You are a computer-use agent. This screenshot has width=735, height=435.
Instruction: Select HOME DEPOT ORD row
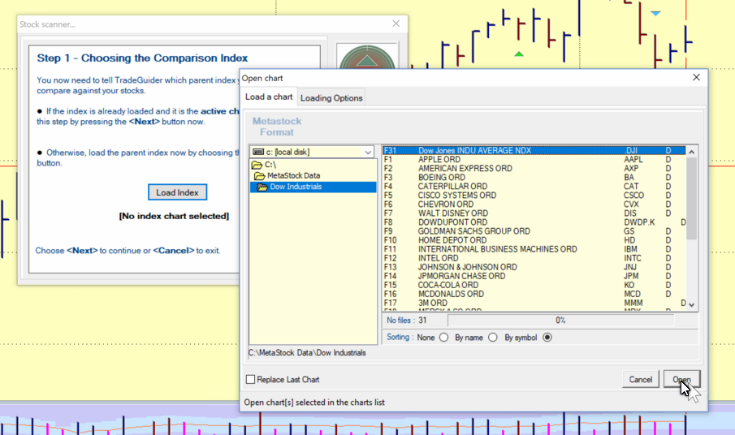534,240
